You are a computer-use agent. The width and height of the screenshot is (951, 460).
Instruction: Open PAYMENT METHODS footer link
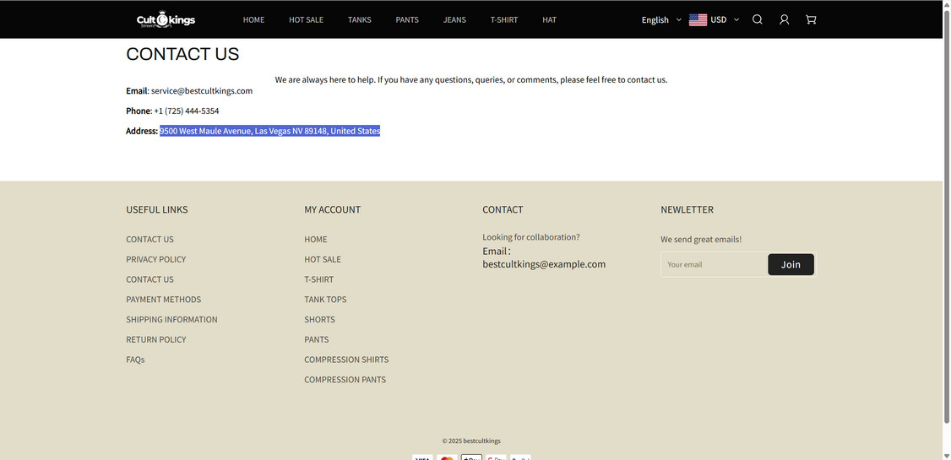164,300
